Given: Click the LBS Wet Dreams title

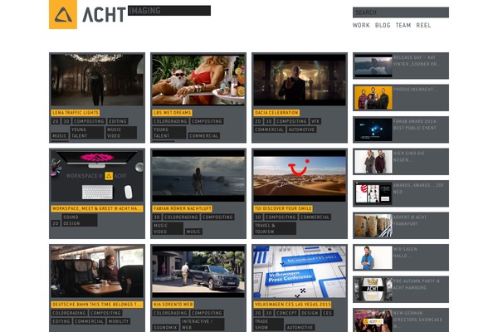Looking at the screenshot, I should point(172,113).
